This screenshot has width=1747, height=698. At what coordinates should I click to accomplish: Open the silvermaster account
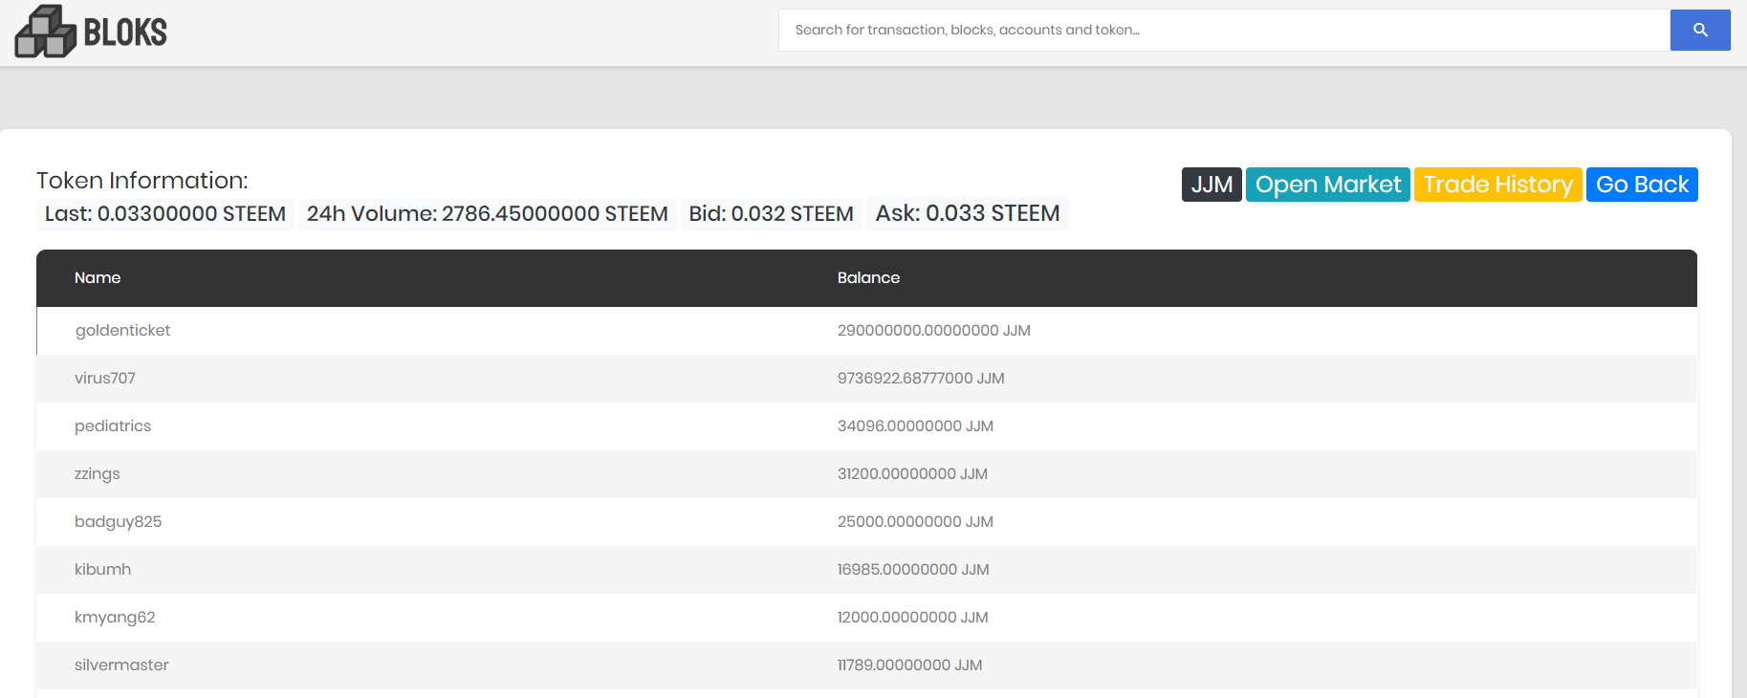(121, 665)
